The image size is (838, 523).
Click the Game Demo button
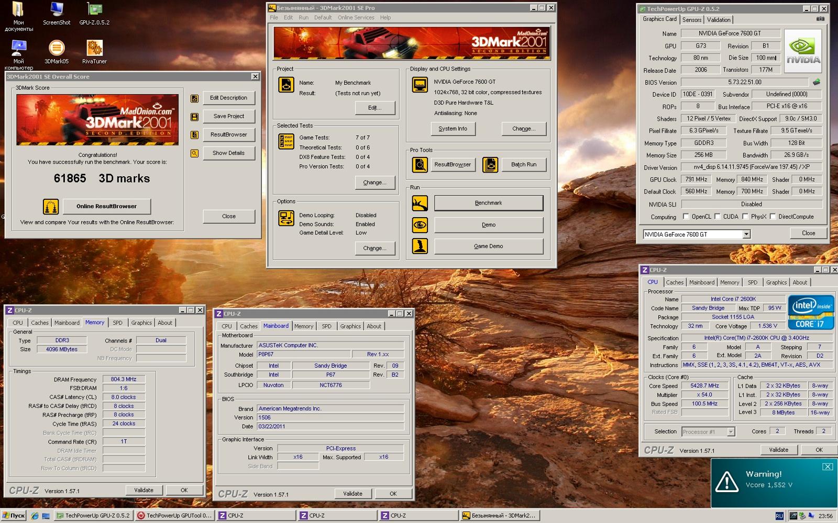(x=489, y=246)
